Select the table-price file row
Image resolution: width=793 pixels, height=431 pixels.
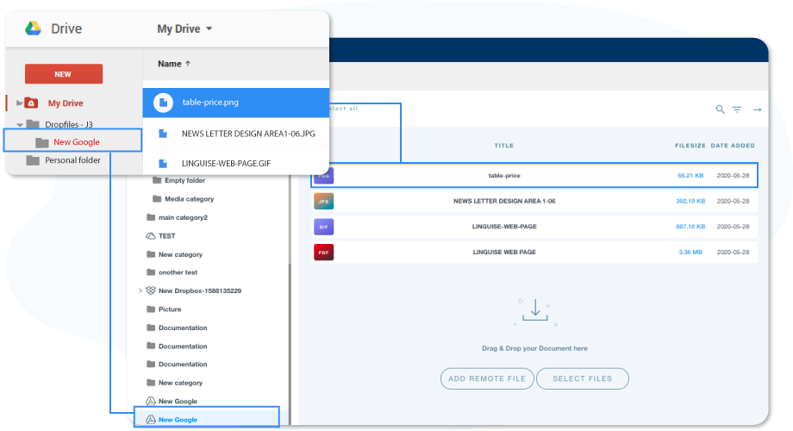click(534, 176)
